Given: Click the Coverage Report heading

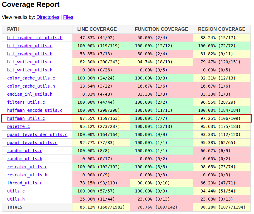Looking at the screenshot, I should [x=31, y=4].
